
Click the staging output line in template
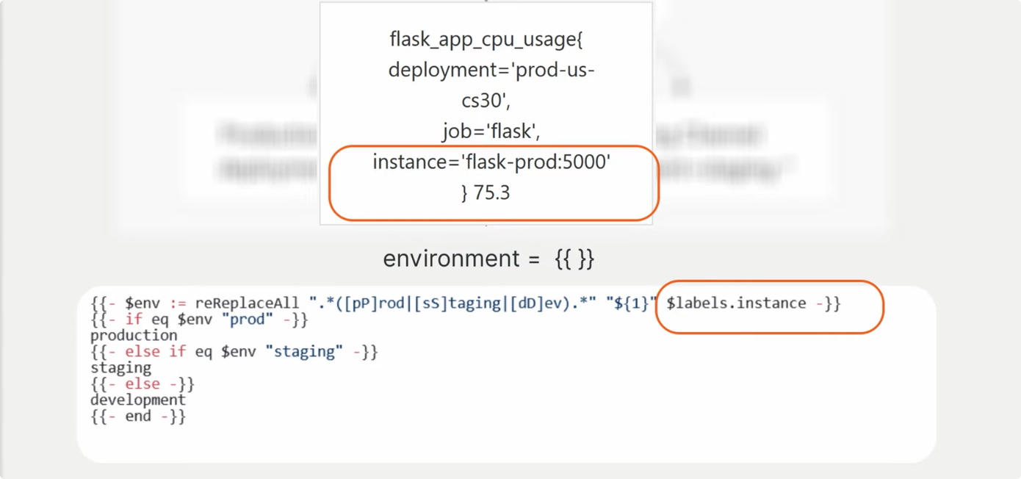pyautogui.click(x=120, y=368)
